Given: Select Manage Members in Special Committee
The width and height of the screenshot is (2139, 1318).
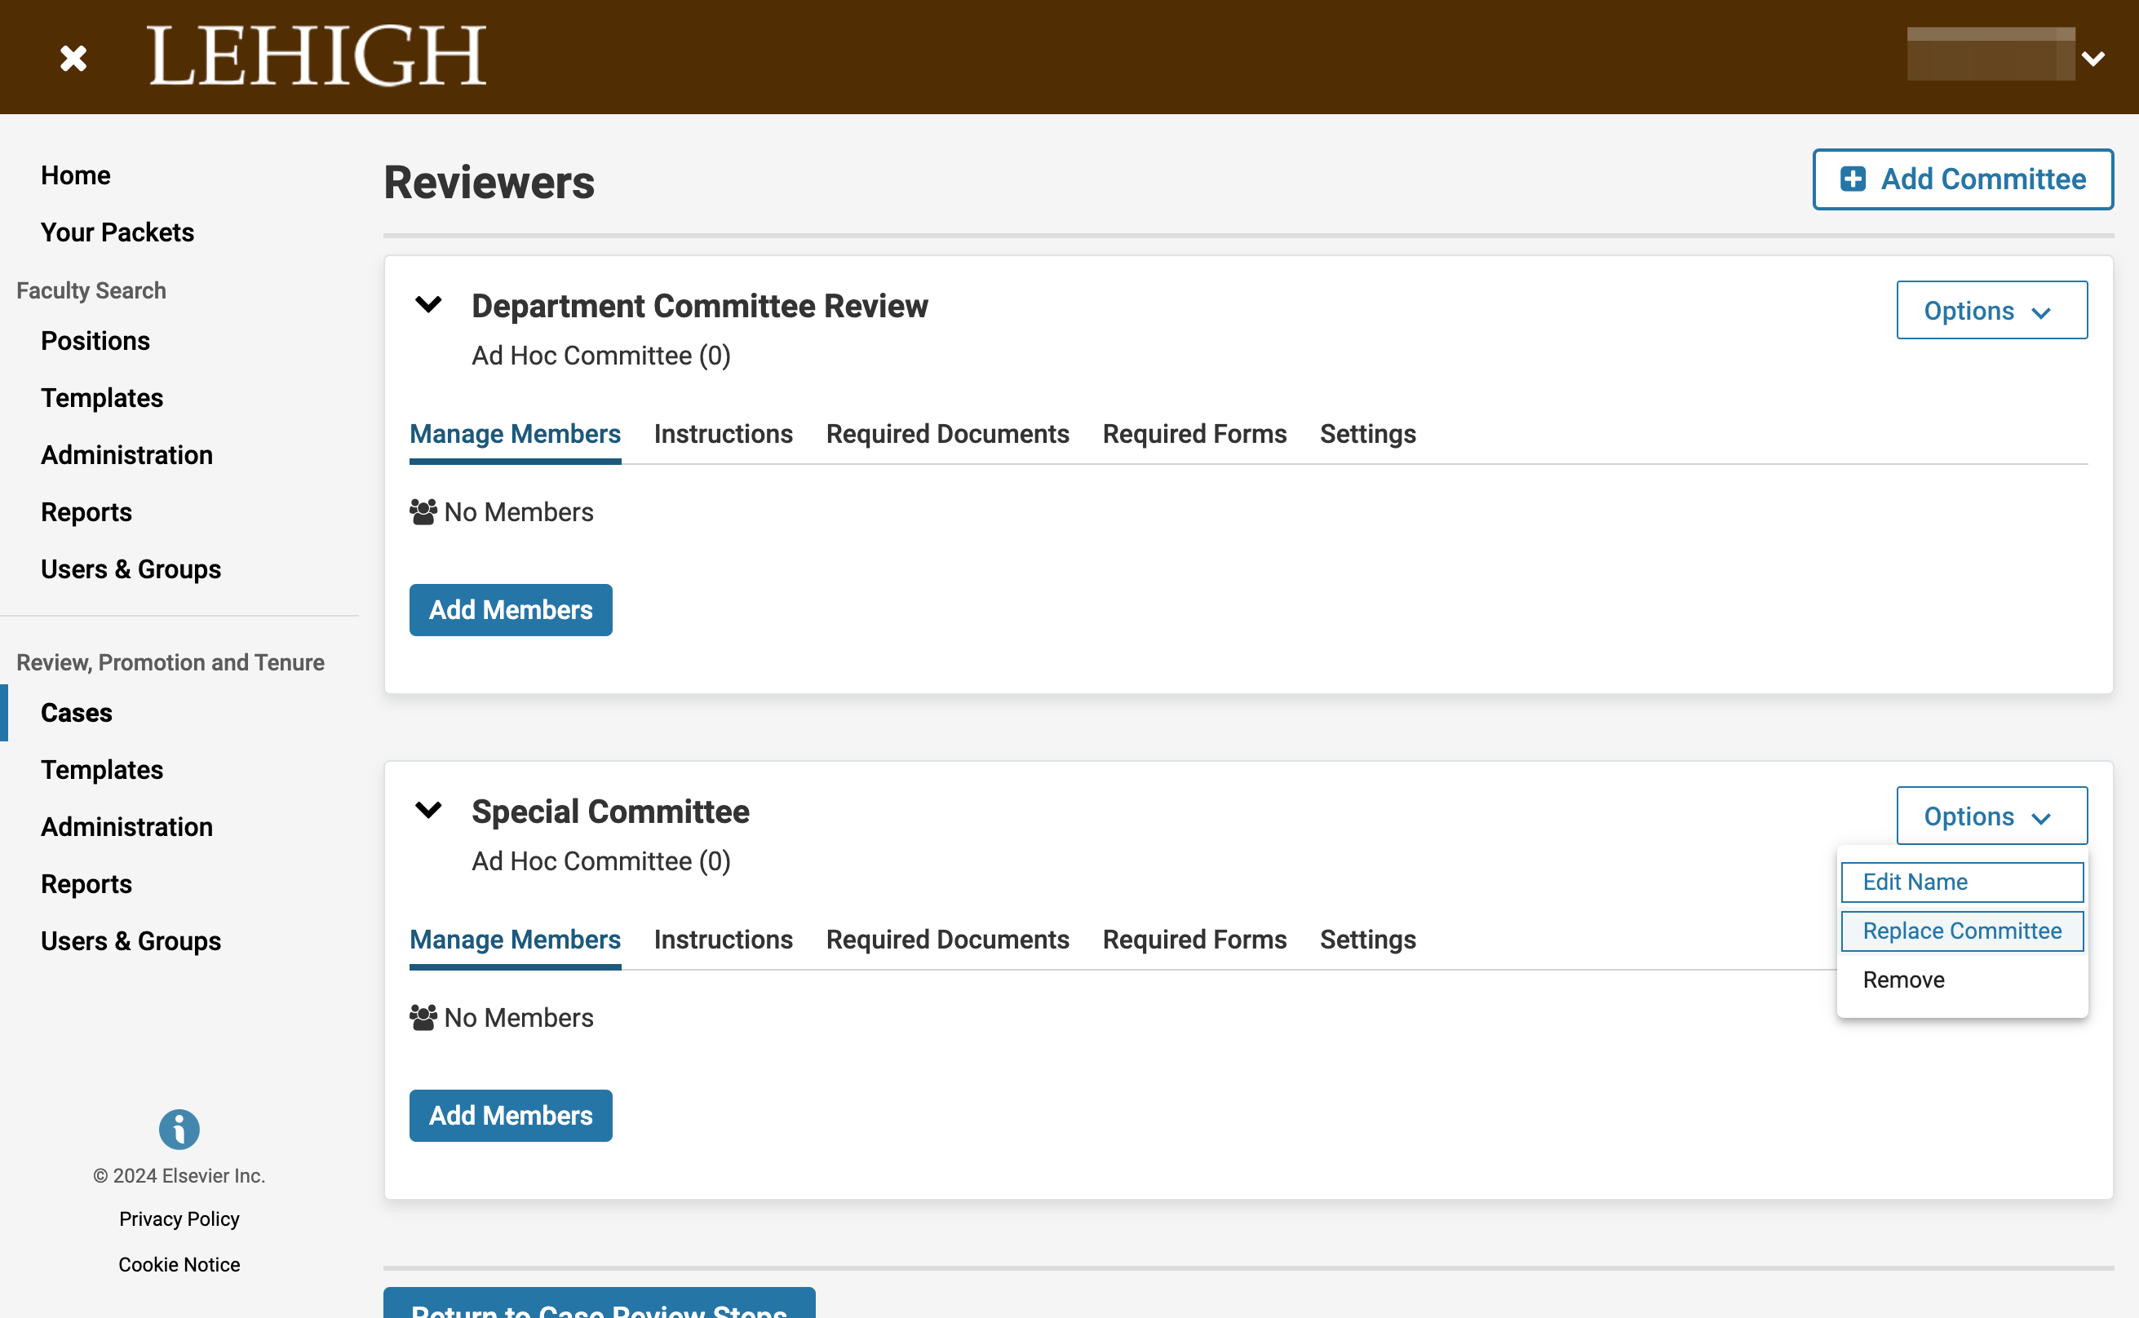Looking at the screenshot, I should tap(514, 940).
